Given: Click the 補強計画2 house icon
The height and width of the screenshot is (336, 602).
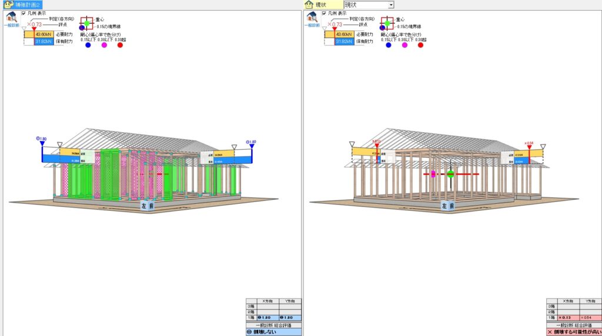Looking at the screenshot, I should [9, 4].
